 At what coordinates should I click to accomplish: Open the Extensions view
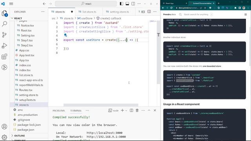click(x=4, y=56)
